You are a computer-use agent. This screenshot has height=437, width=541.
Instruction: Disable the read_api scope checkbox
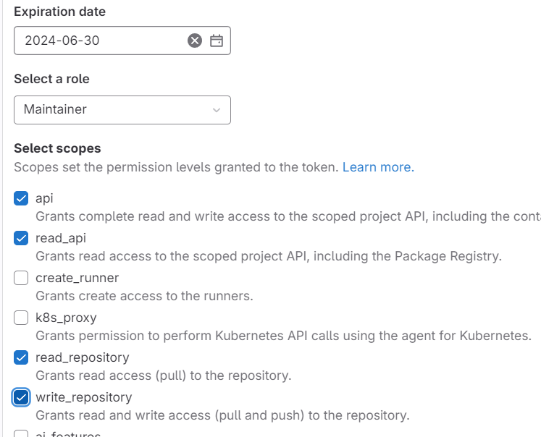point(22,238)
